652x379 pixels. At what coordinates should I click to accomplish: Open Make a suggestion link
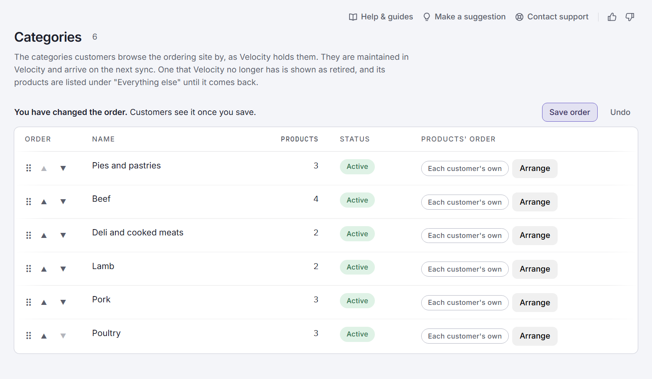(x=464, y=17)
